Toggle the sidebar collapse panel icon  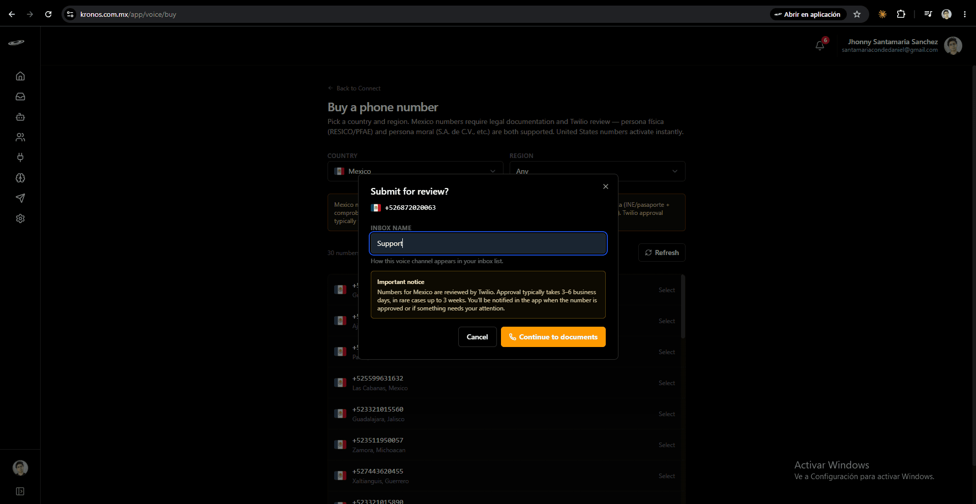[x=20, y=491]
